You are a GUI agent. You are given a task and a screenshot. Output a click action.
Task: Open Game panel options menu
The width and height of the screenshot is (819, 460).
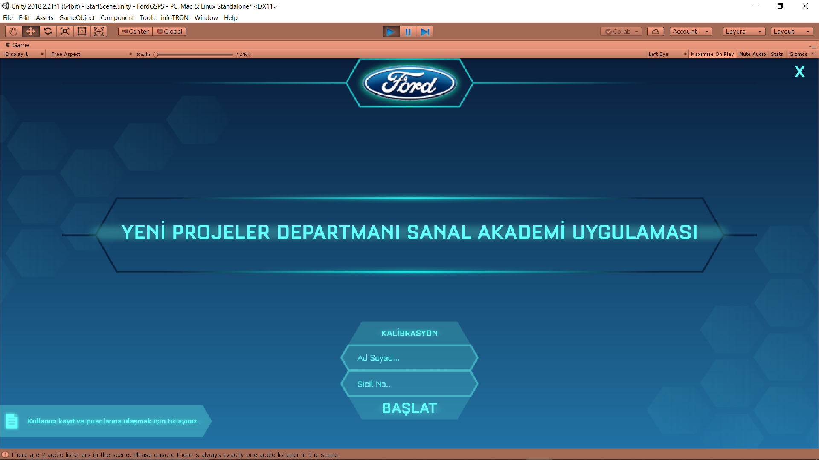coord(813,46)
